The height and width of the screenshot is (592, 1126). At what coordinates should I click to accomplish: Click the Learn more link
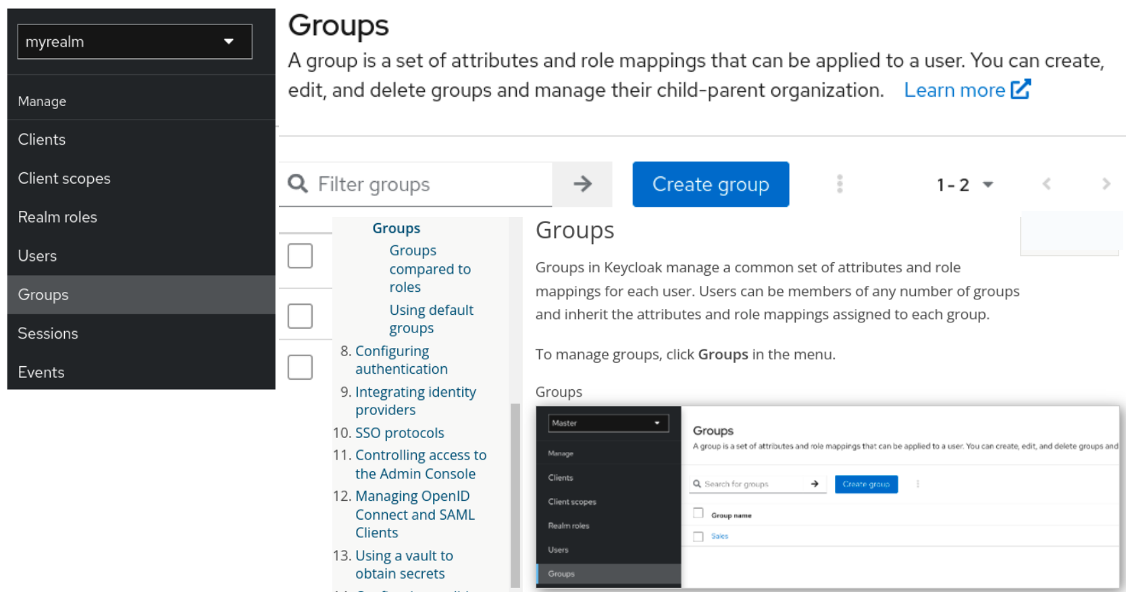coord(954,90)
